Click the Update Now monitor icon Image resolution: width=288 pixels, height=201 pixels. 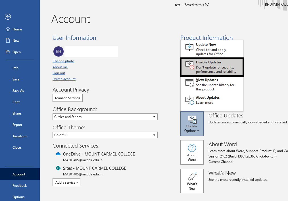[189, 47]
